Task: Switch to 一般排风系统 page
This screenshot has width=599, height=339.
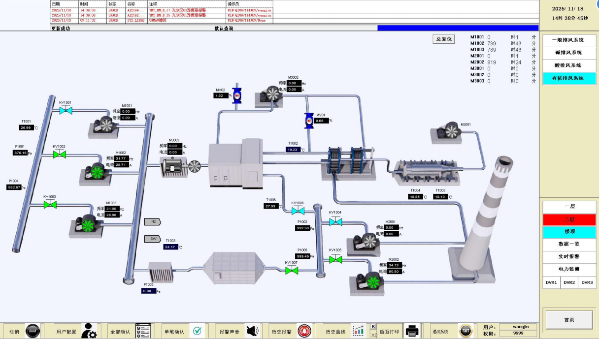Action: click(569, 40)
